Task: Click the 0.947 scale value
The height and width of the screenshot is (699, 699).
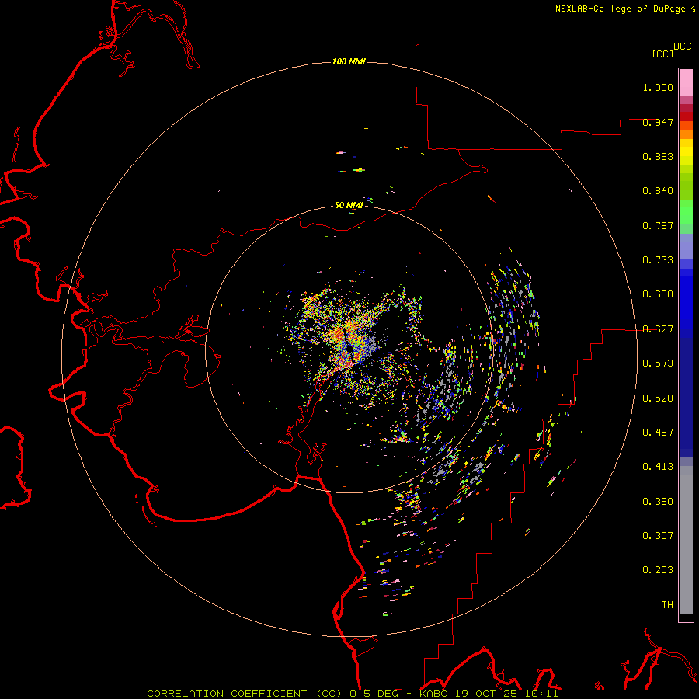Action: 658,122
